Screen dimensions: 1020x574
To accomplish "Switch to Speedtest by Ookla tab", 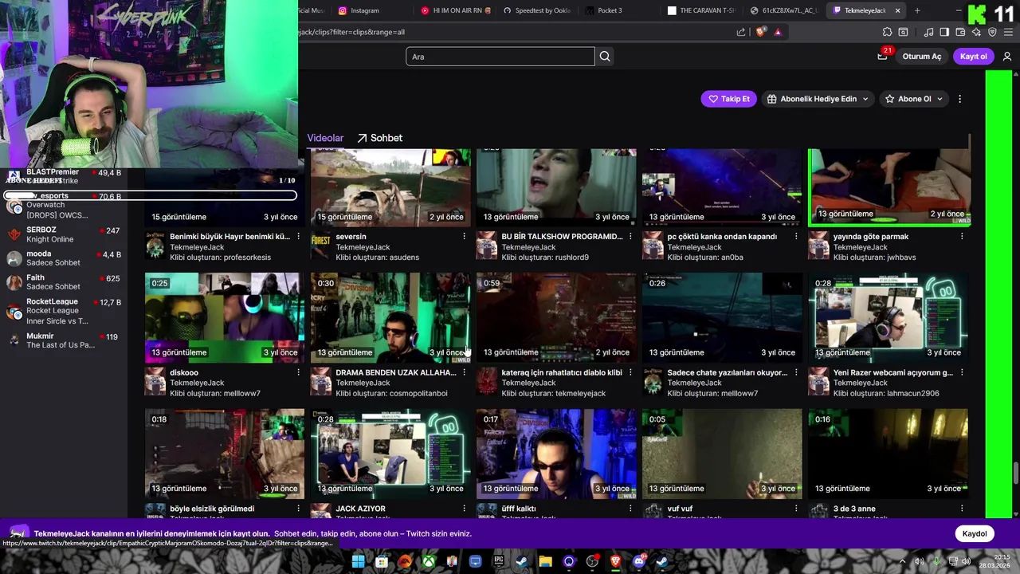I will click(x=537, y=10).
